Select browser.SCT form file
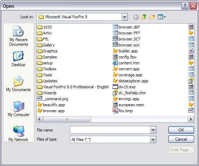Screen dimensions: 199x166 pos(127,39)
